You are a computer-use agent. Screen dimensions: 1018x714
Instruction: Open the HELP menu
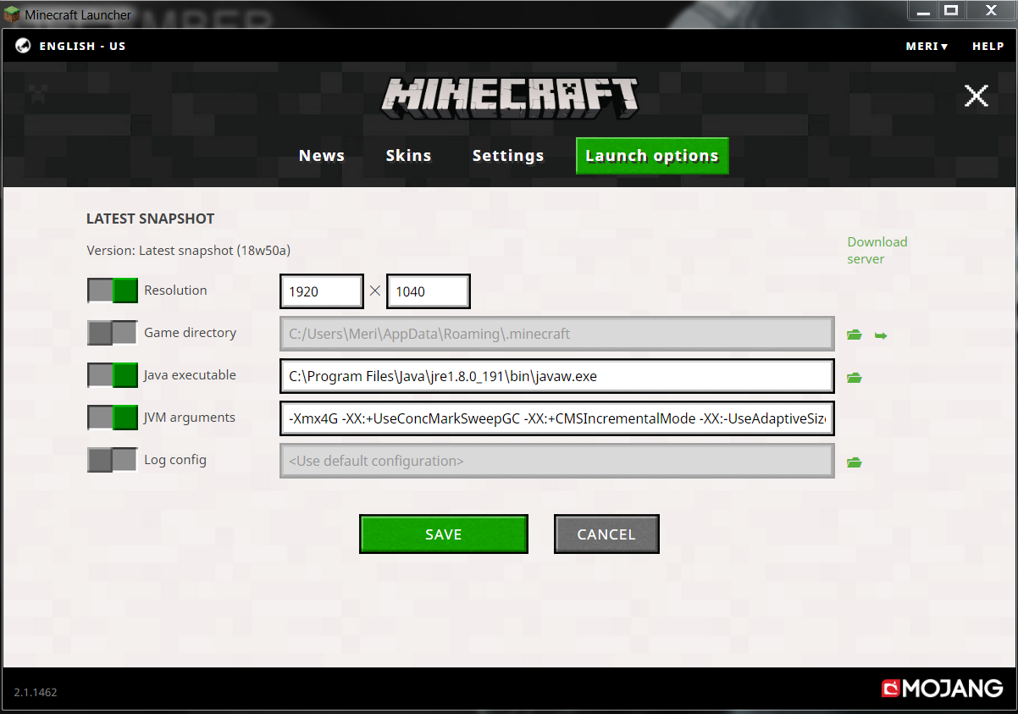coord(988,47)
